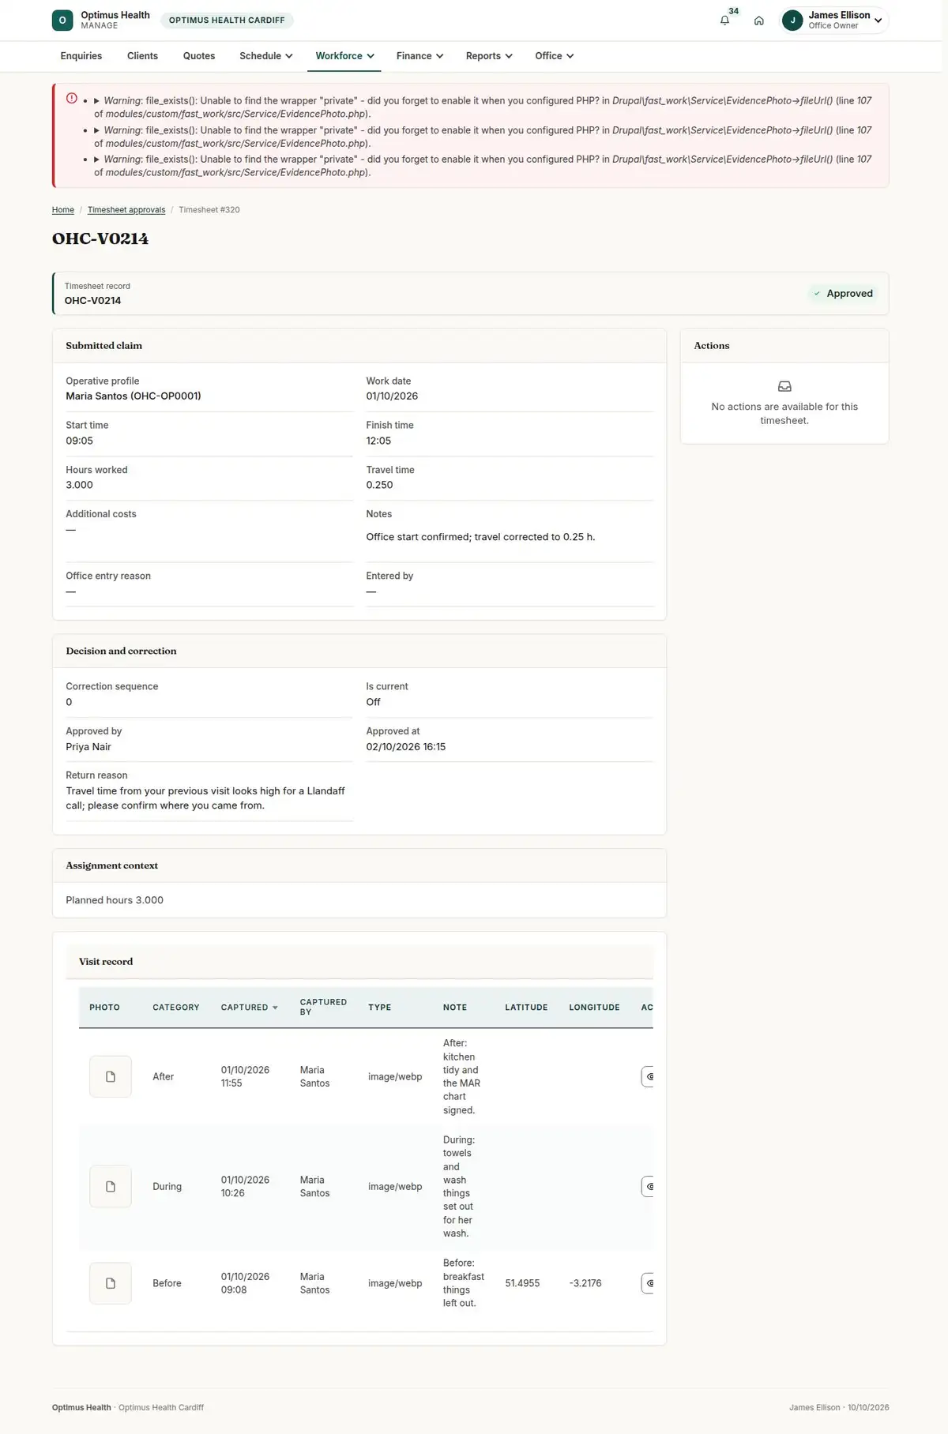The height and width of the screenshot is (1434, 948).
Task: Click the Timesheet #320 breadcrumb text
Action: 209,210
